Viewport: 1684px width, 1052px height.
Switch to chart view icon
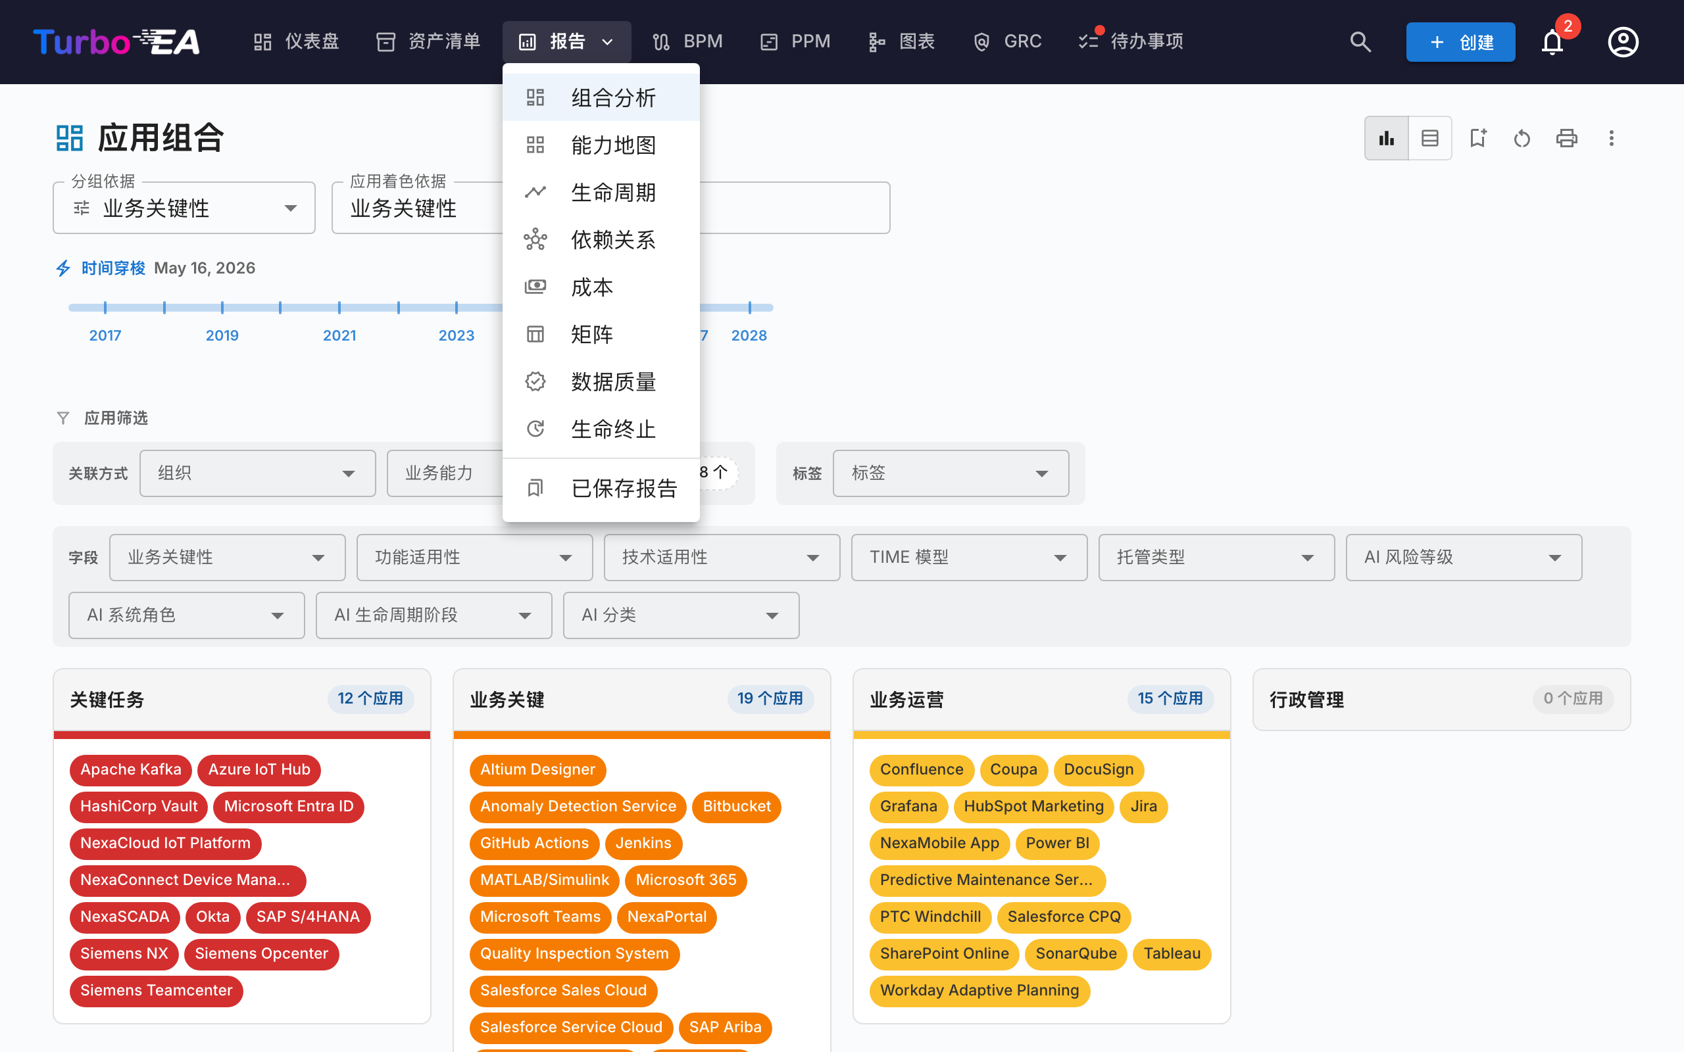1387,138
